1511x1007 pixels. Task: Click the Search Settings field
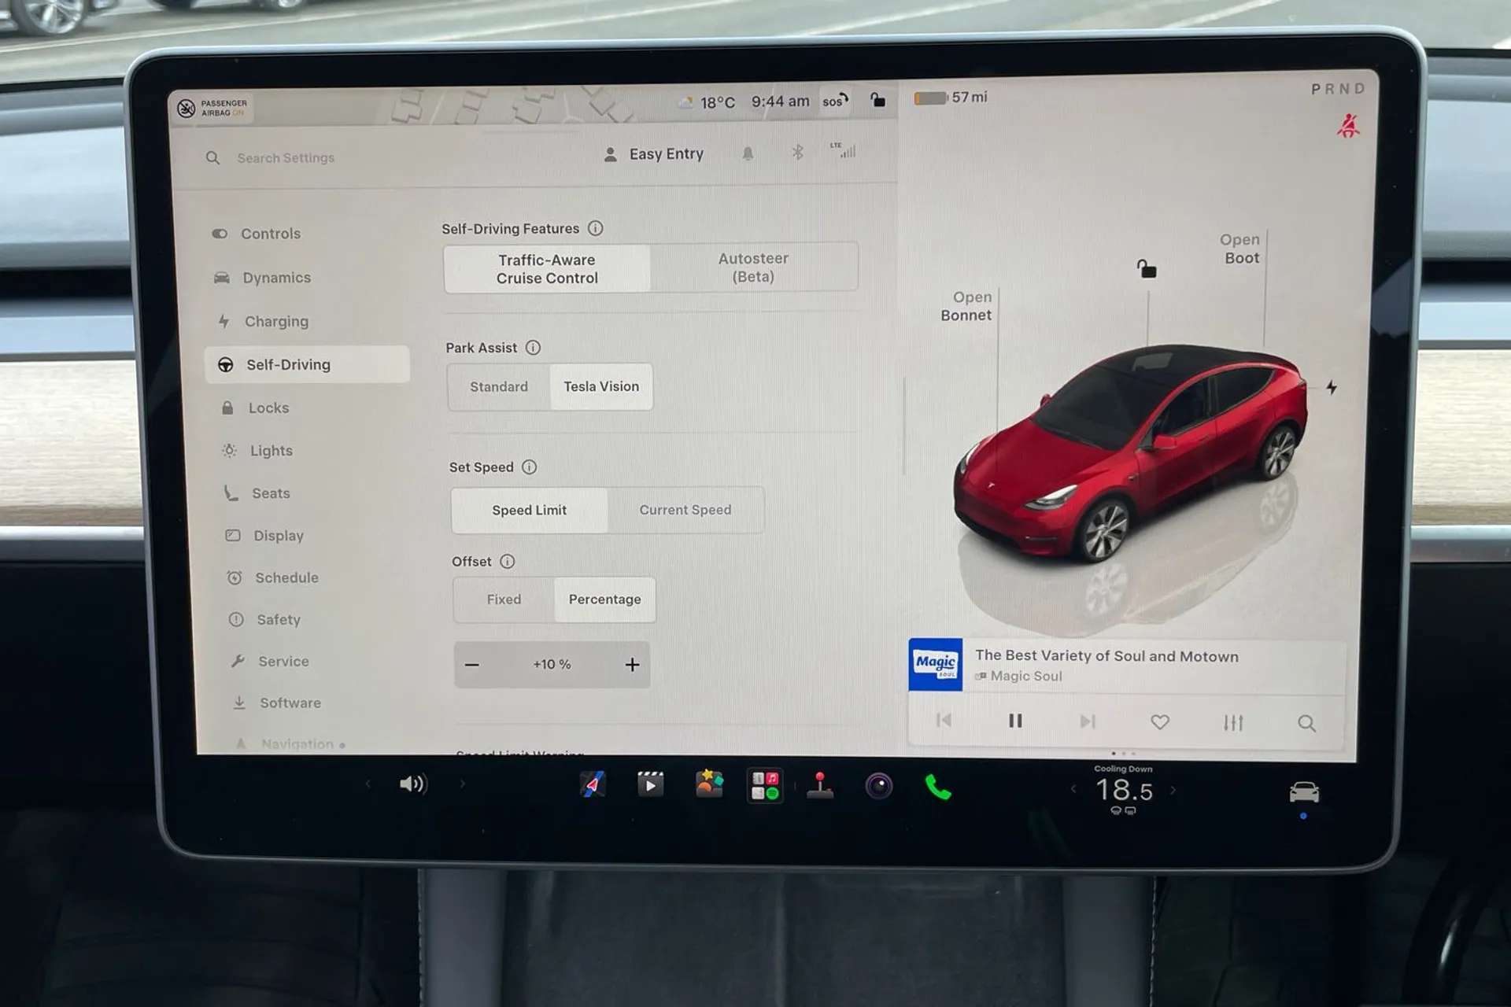[x=272, y=158]
